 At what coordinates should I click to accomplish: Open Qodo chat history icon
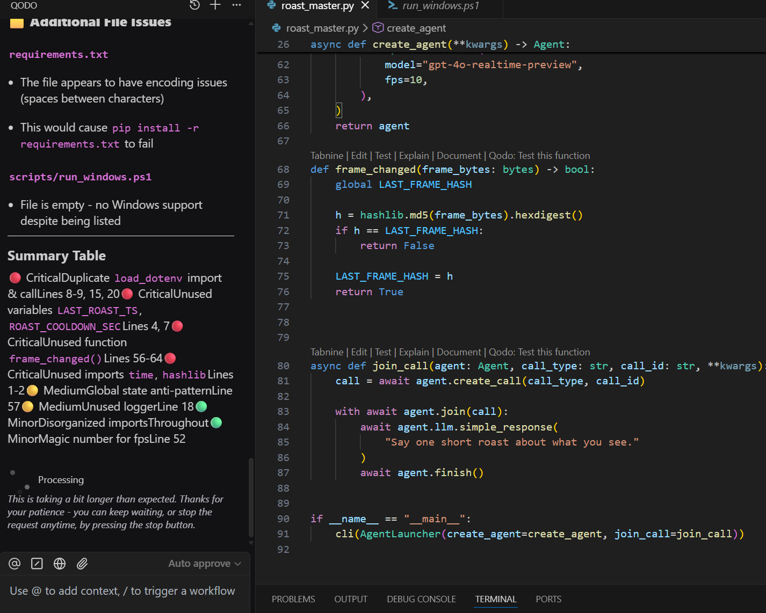[x=194, y=5]
